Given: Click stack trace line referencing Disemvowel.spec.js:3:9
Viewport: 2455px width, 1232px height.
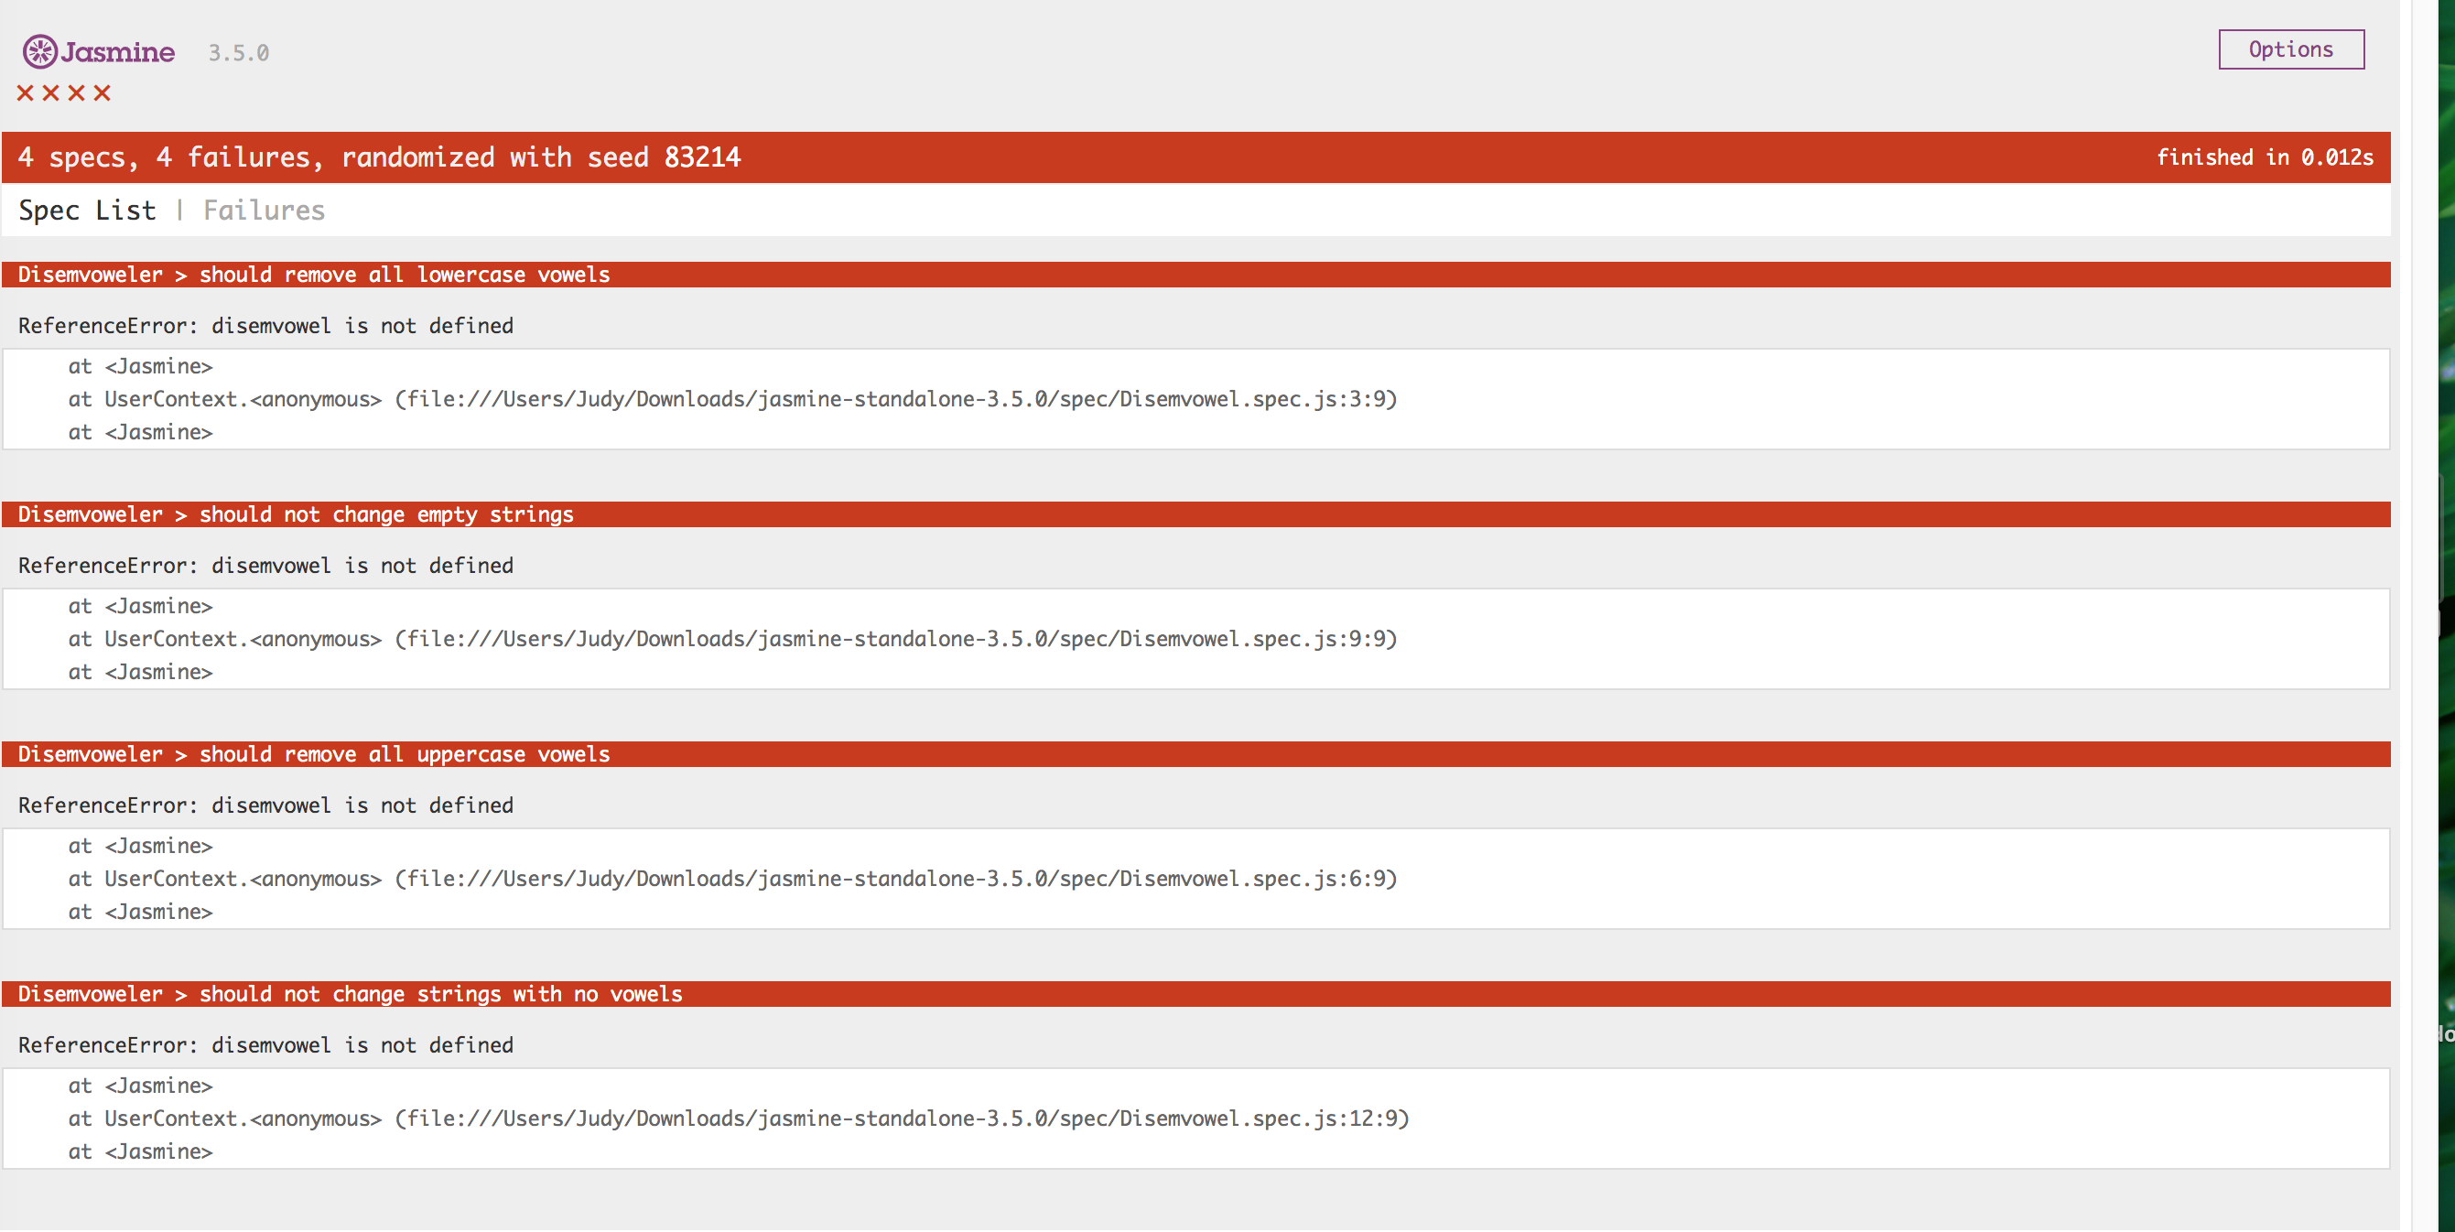Looking at the screenshot, I should [732, 399].
